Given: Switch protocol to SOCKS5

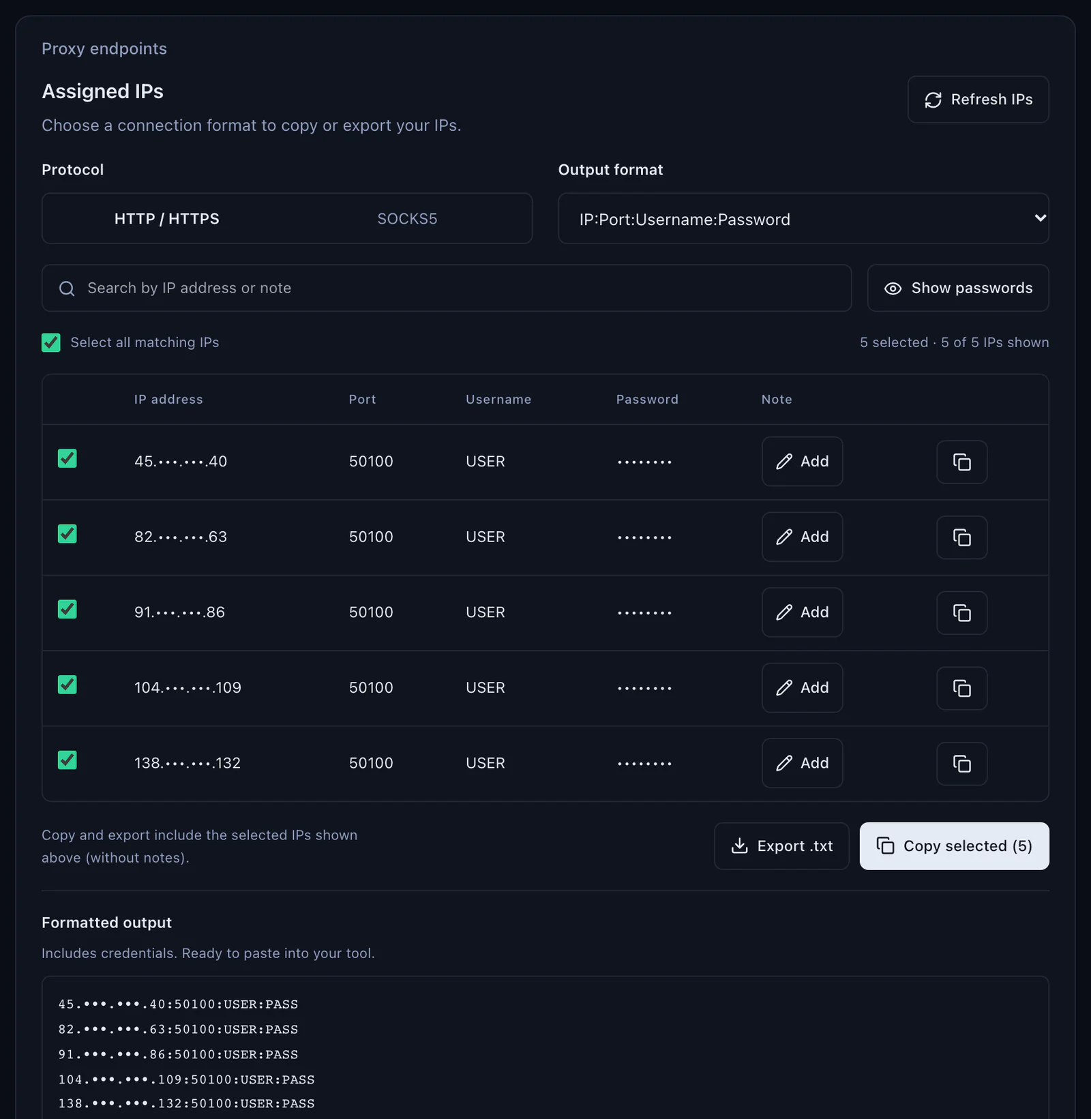Looking at the screenshot, I should coord(407,218).
